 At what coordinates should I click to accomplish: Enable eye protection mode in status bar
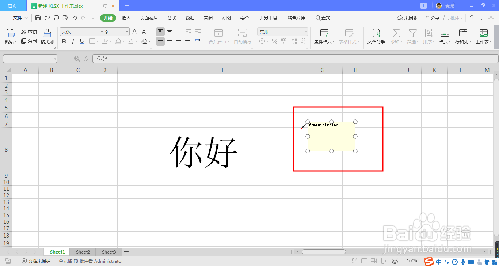click(395, 261)
